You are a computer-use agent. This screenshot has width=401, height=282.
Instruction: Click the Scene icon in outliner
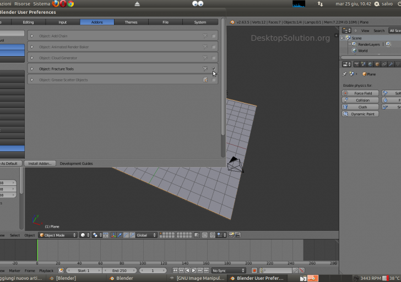pyautogui.click(x=348, y=38)
